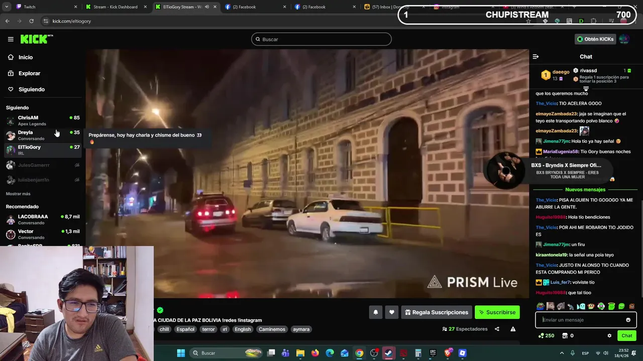The height and width of the screenshot is (361, 643).
Task: Open Steam from the taskbar
Action: (x=389, y=353)
